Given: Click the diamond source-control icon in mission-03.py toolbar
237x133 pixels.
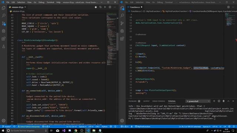Looking at the screenshot, I should (96, 7).
